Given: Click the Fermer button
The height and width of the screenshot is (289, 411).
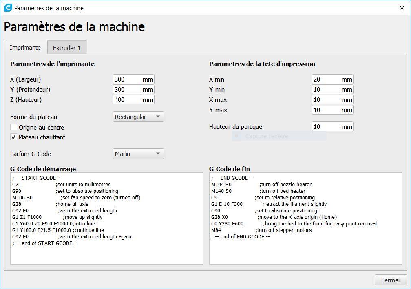Looking at the screenshot, I should pos(391,280).
